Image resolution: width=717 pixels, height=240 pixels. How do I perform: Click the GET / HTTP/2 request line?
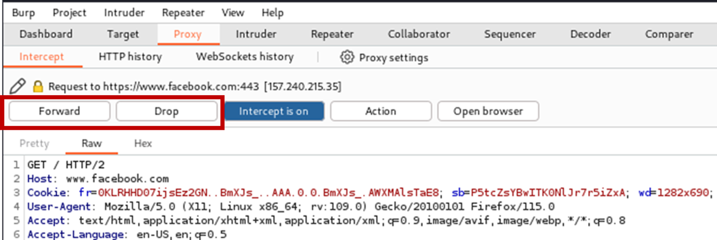coord(66,165)
